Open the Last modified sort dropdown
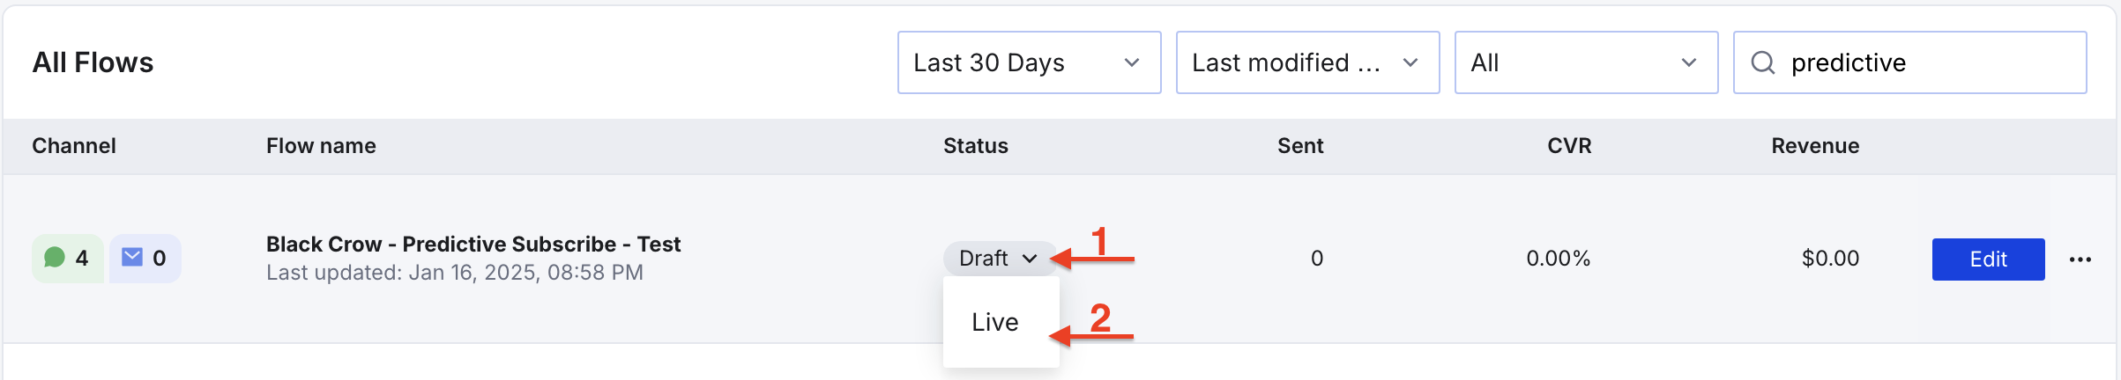 pos(1306,62)
